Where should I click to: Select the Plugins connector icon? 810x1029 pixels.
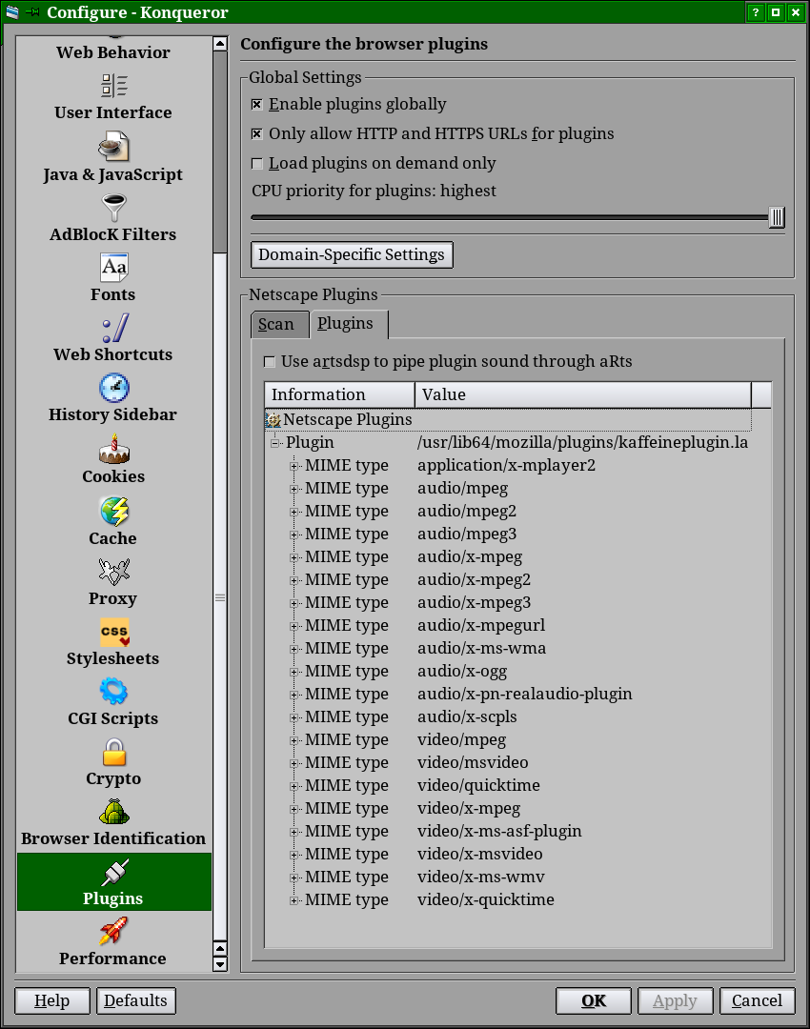(114, 872)
